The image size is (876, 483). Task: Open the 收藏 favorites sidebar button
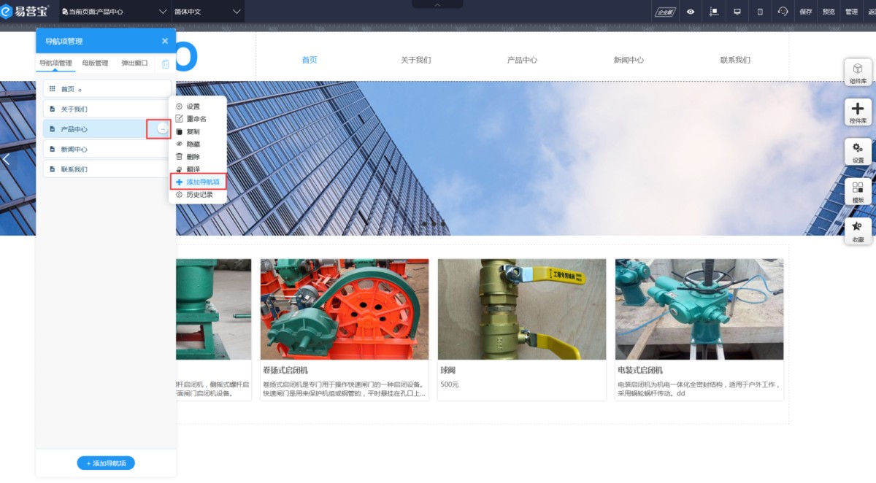click(x=857, y=231)
